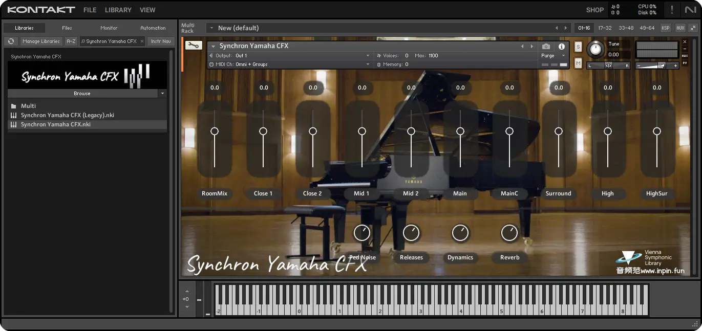Open Synchron Yamaha CFX (Legacy).nki
This screenshot has height=331, width=702.
pyautogui.click(x=87, y=115)
